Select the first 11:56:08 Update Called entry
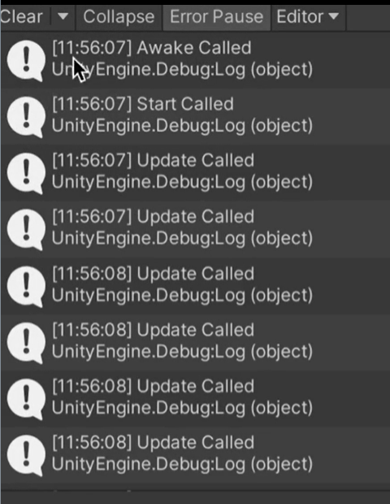Image resolution: width=390 pixels, height=504 pixels. point(195,286)
